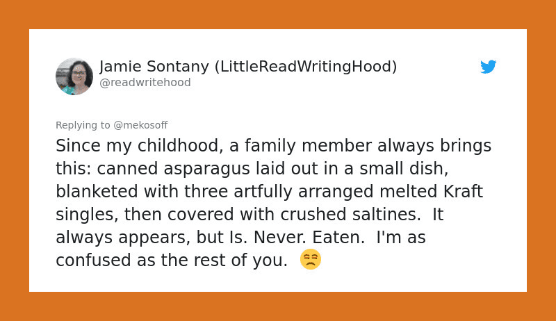Screen dimensions: 556x321
Task: Click the words 'melted' in tweet body
Action: tap(408, 191)
